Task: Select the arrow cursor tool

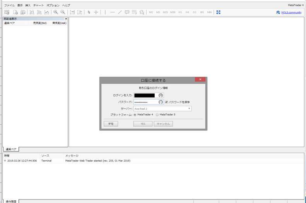Action: click(x=89, y=12)
